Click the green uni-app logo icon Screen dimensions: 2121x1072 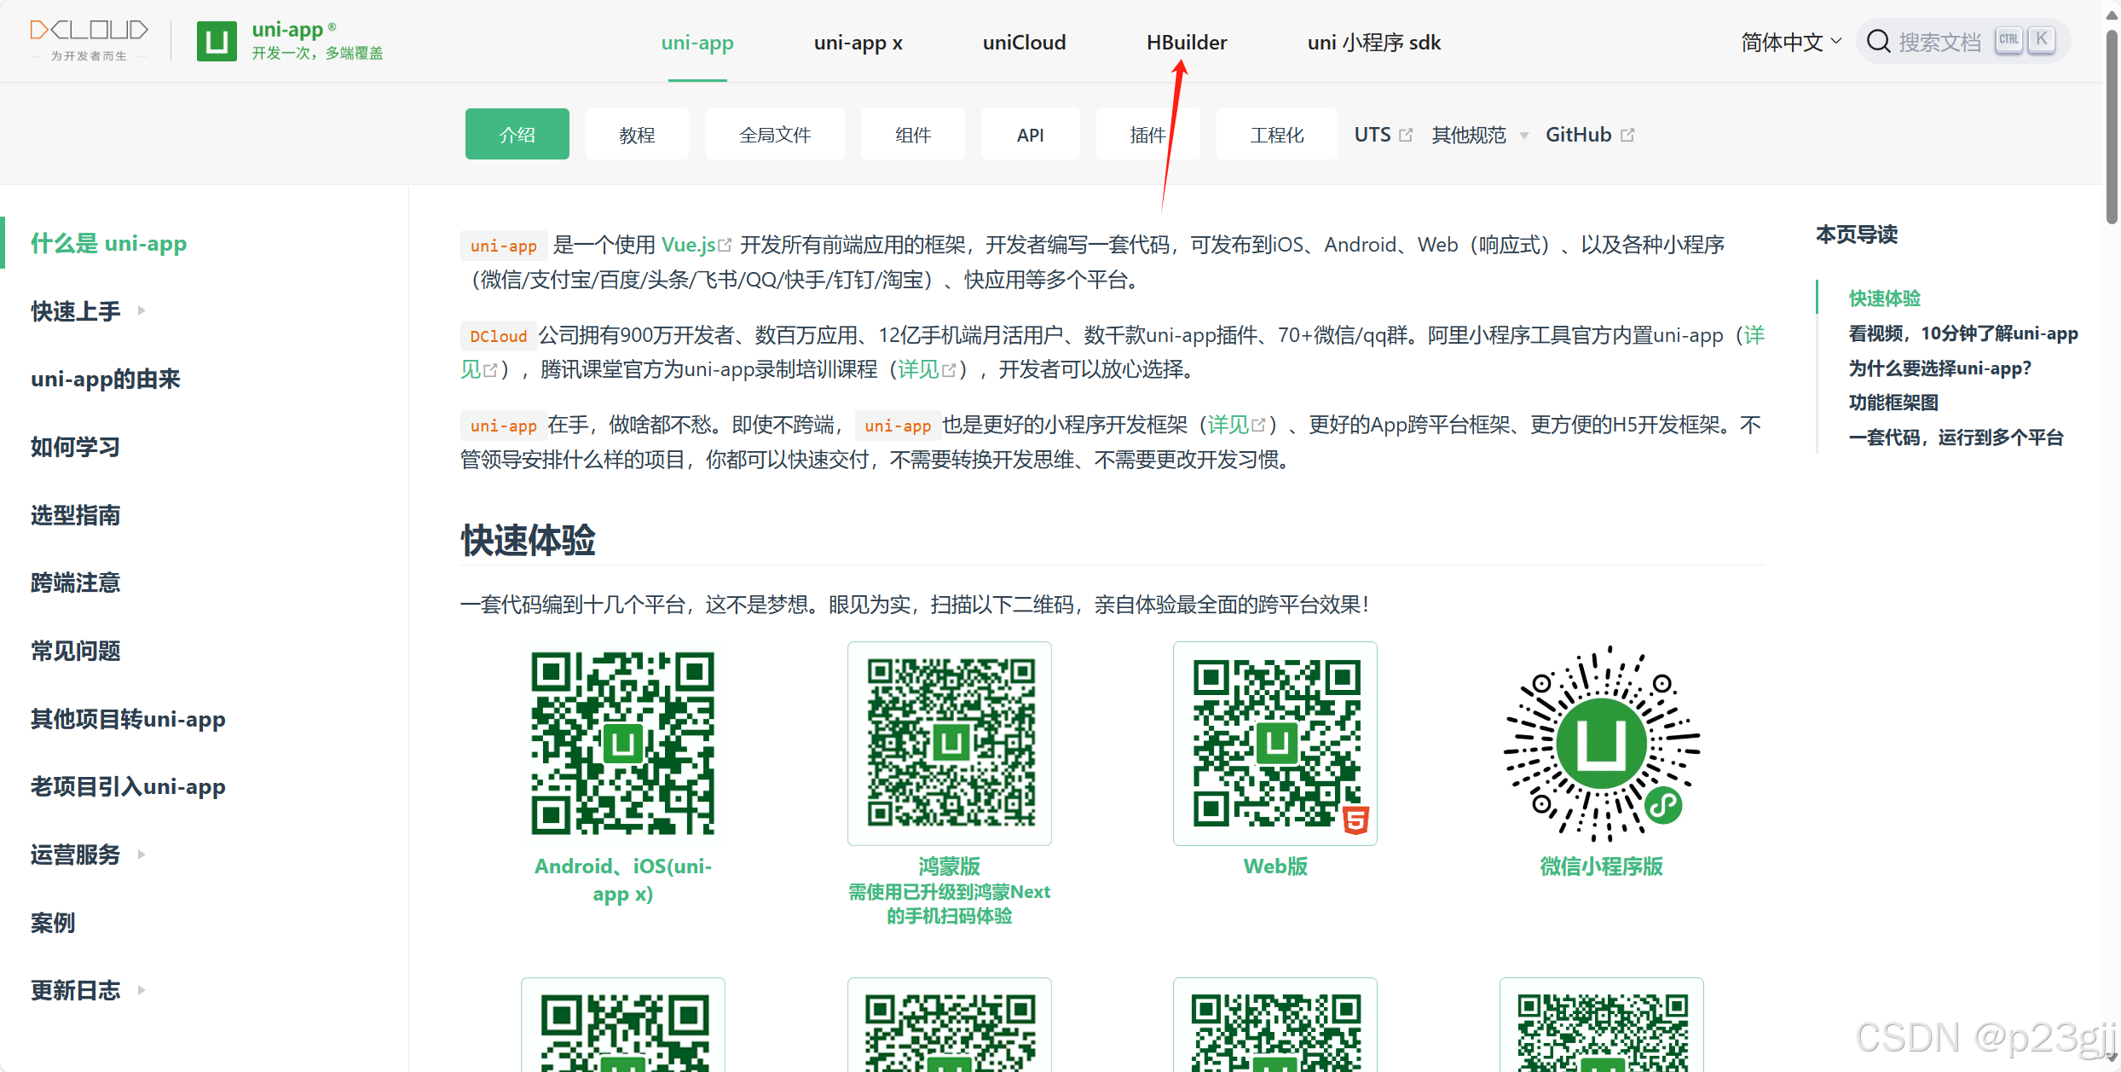point(216,39)
